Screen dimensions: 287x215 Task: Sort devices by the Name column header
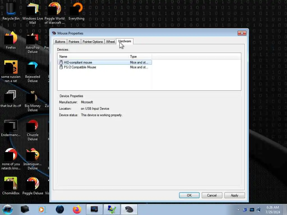click(93, 57)
